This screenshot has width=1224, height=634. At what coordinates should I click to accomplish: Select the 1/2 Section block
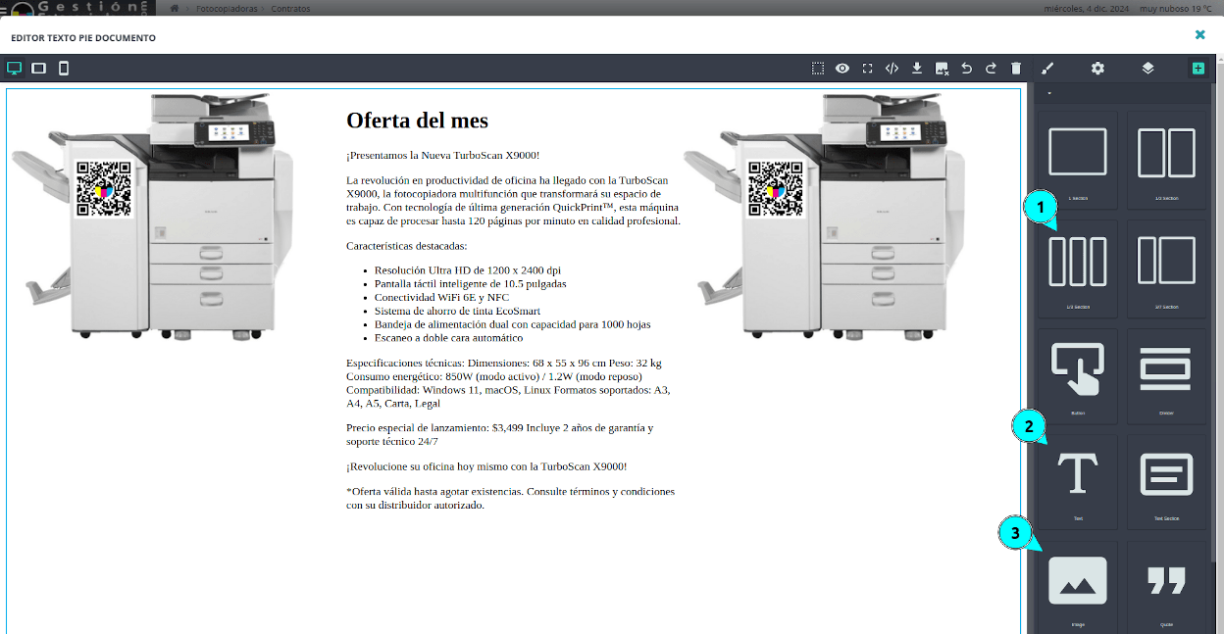[x=1167, y=158]
